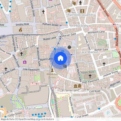Click the Castle Gate label
Image resolution: width=121 pixels, height=121 pixels.
9,71
